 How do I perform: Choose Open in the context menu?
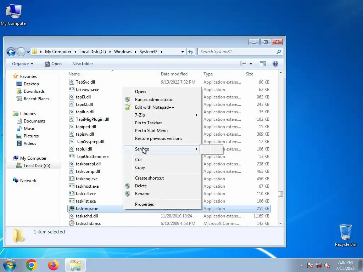(162, 92)
